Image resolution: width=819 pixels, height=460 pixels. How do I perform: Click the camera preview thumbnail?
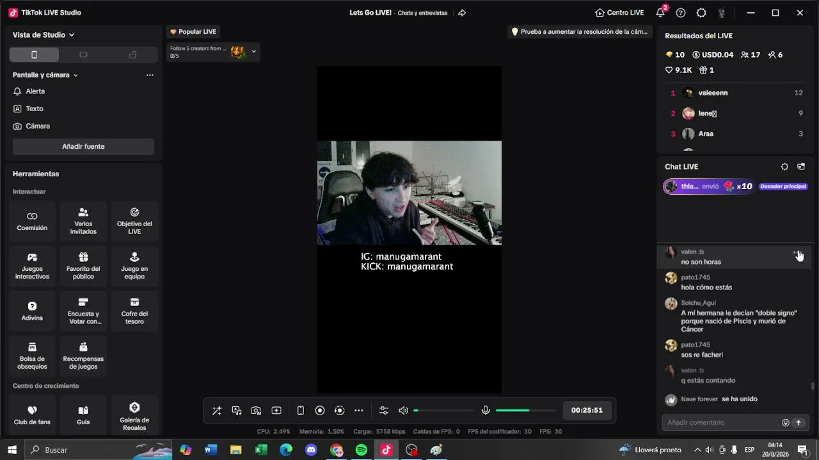pos(409,193)
